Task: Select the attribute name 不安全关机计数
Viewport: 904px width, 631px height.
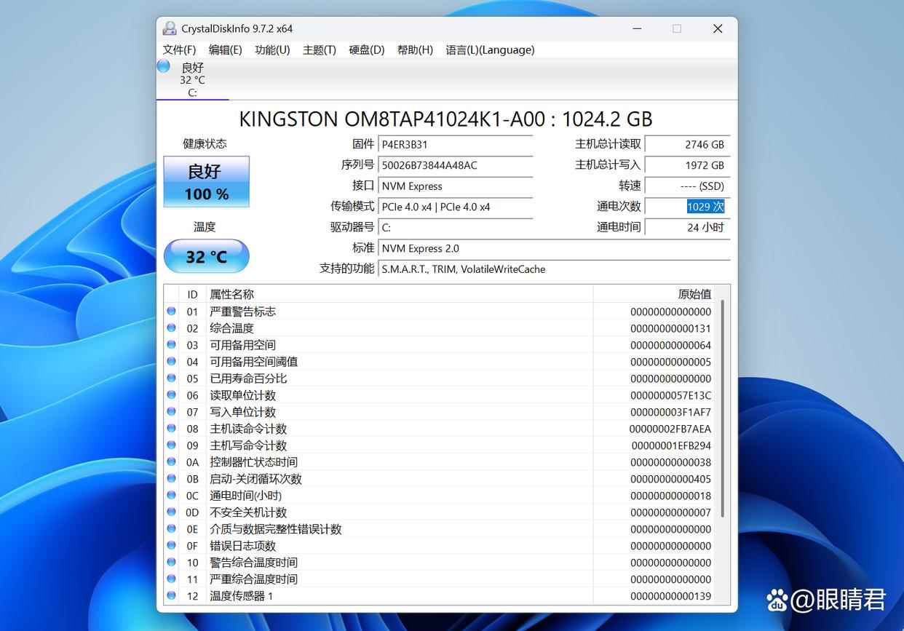Action: pyautogui.click(x=248, y=512)
